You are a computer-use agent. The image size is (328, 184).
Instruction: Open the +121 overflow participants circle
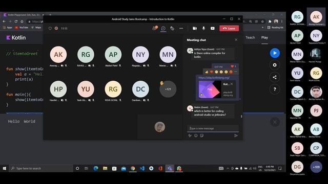coord(168,89)
